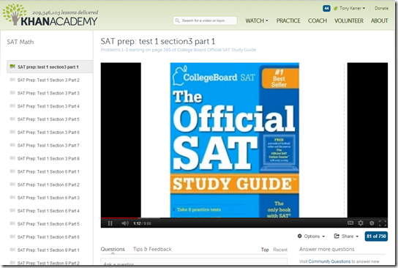Viewport: 398px width, 268px height.
Task: Select SAT Prep: Test 1 Section 3 Part 3
Action: point(48,93)
